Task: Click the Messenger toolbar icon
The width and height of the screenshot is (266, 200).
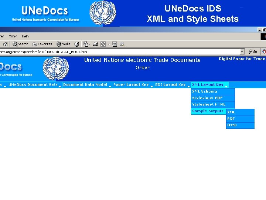Action: [122, 44]
